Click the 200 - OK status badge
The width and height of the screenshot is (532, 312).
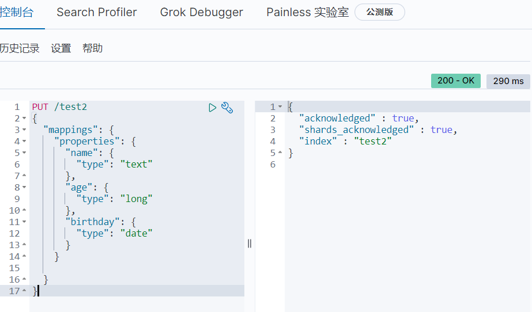[x=456, y=81]
